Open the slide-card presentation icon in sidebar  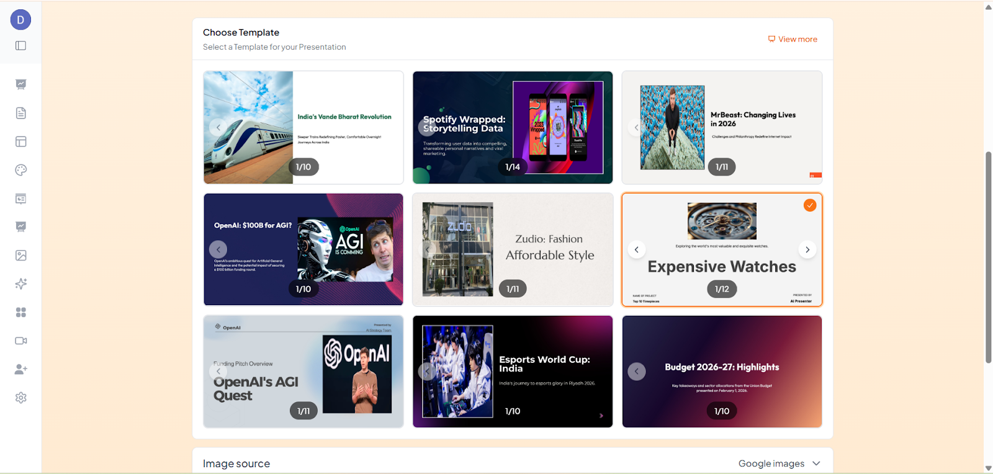(21, 199)
